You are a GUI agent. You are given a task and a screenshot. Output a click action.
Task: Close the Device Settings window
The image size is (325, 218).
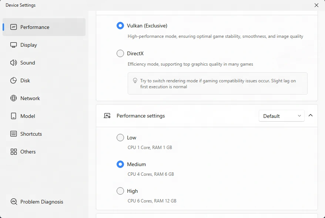pos(316,5)
